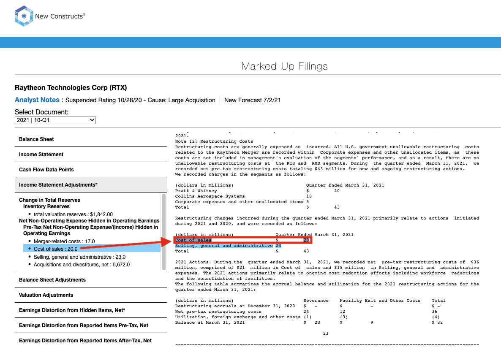Click the 'Marked-Up Filings' page heading

[x=284, y=66]
